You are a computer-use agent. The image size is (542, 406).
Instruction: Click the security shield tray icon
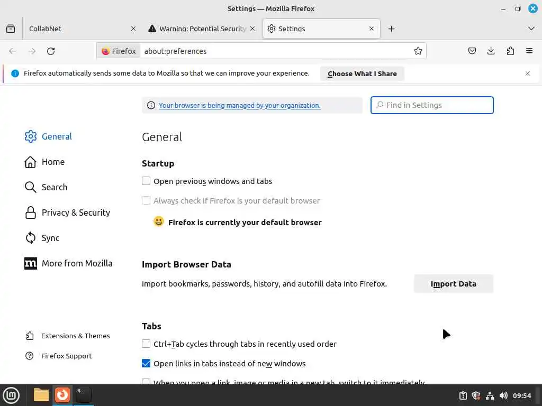coord(476,395)
